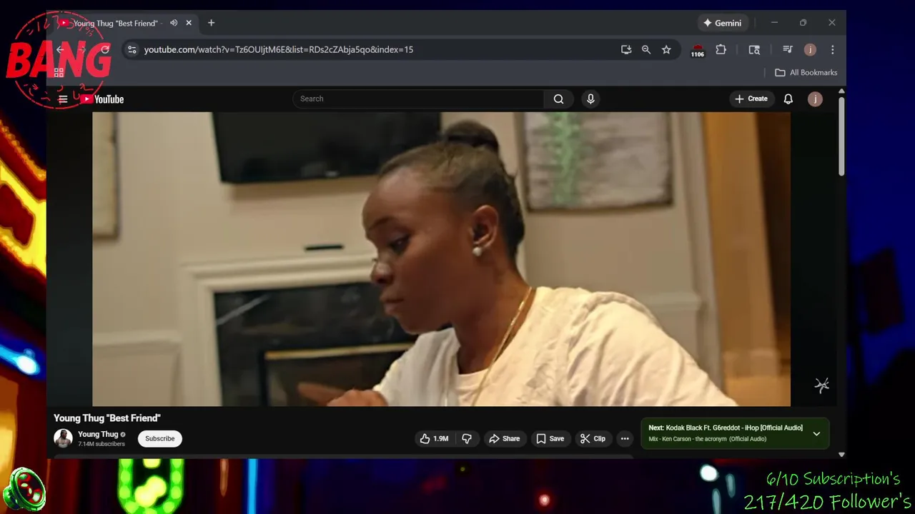915x514 pixels.
Task: Open Young Thug channel avatar
Action: [63, 438]
